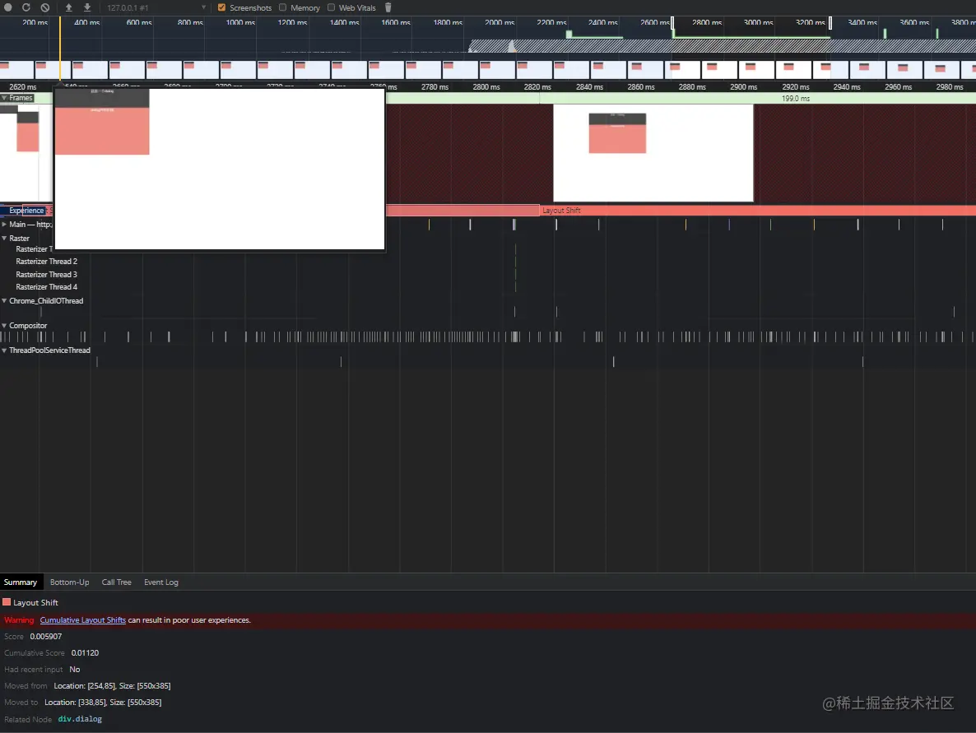Screen dimensions: 976x733
Task: Clear the current performance recording
Action: click(44, 7)
